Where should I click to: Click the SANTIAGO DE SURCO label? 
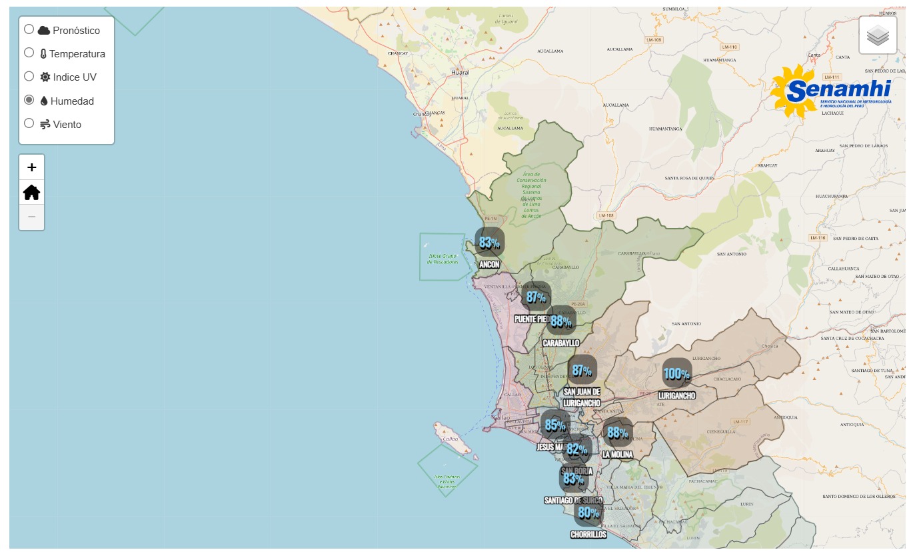[573, 500]
